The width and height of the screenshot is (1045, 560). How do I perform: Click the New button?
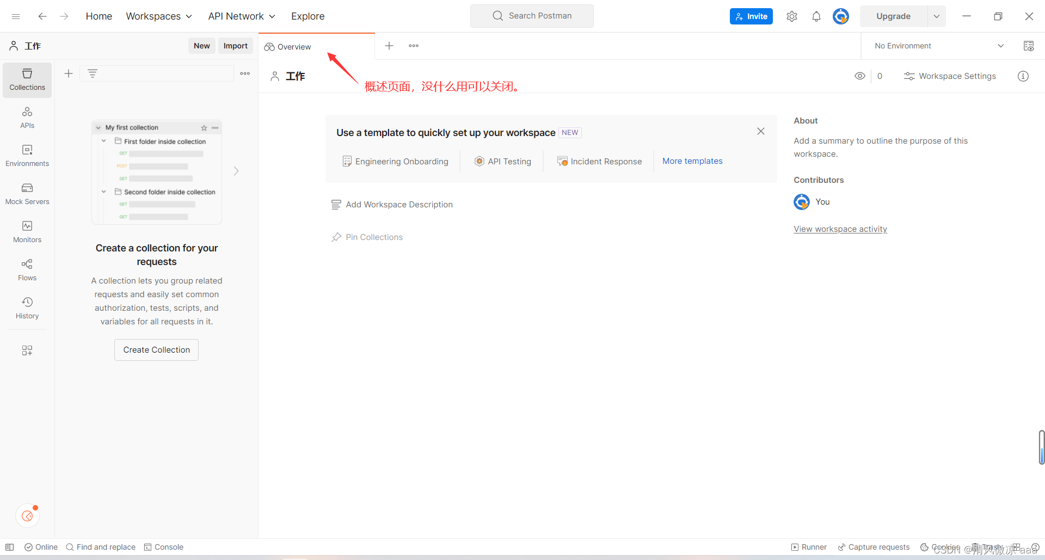click(202, 46)
